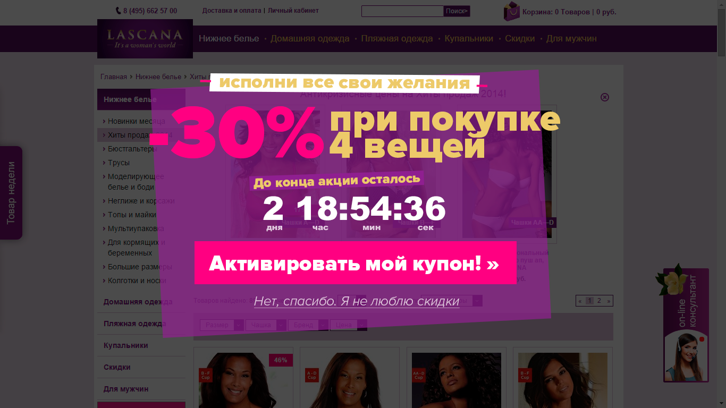This screenshot has width=726, height=408.
Task: Open the shopping bag cart icon
Action: pos(511,11)
